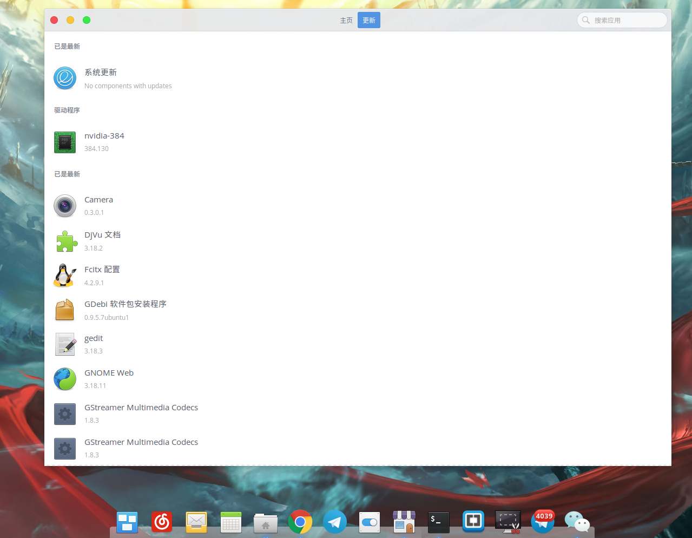Launch the screenshot tool from the dock
This screenshot has width=692, height=538.
click(x=508, y=522)
